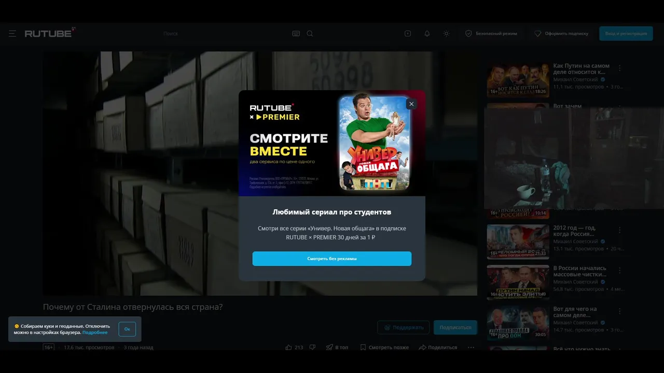Image resolution: width=664 pixels, height=373 pixels.
Task: Click the 'Поддержать' button
Action: click(x=403, y=327)
